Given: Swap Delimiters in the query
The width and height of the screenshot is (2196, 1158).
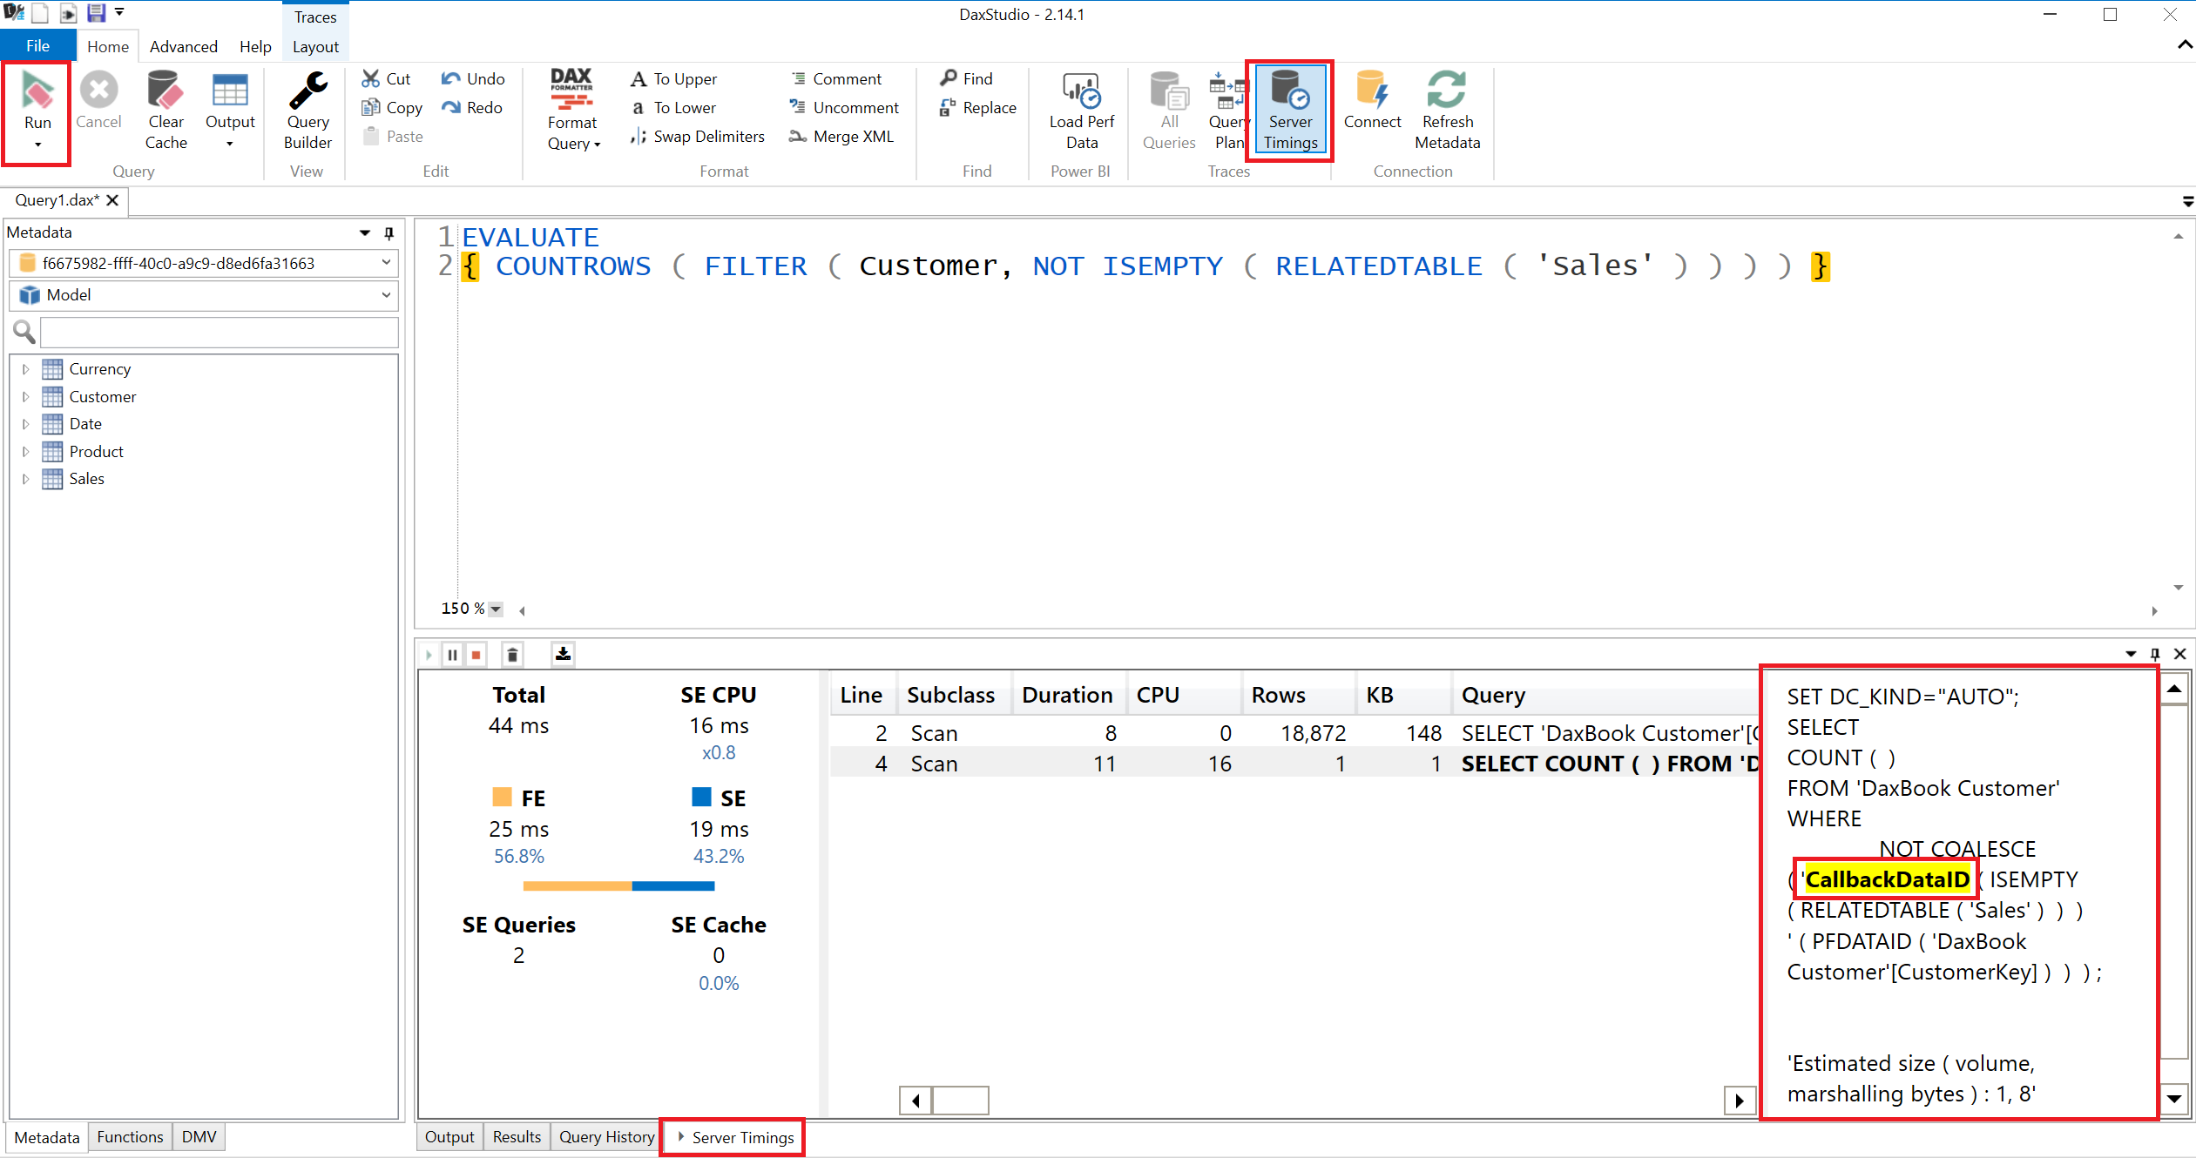Looking at the screenshot, I should click(x=698, y=136).
